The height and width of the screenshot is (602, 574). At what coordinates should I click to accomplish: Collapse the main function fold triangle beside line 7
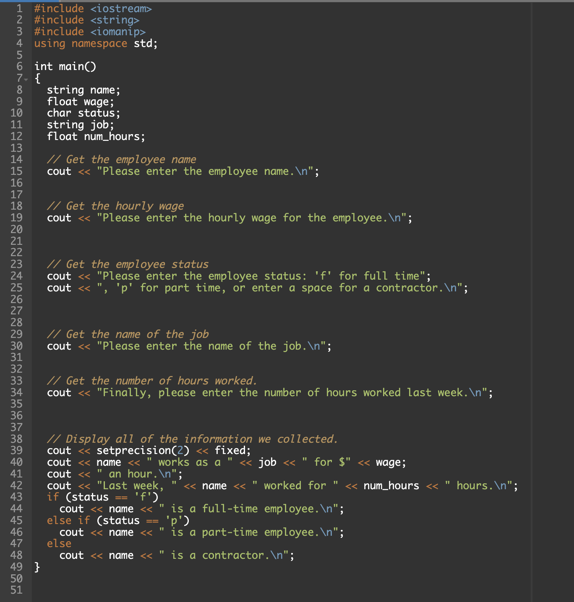(x=26, y=78)
